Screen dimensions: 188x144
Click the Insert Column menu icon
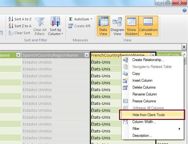click(x=125, y=80)
